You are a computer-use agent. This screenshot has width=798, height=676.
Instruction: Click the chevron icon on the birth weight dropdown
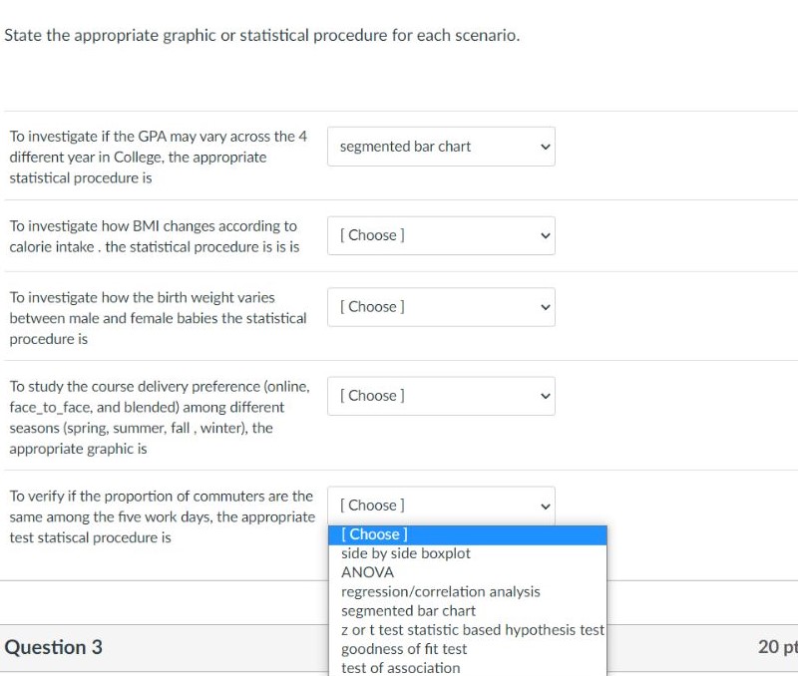pos(547,306)
